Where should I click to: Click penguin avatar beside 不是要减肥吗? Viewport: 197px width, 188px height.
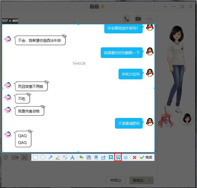(150, 122)
